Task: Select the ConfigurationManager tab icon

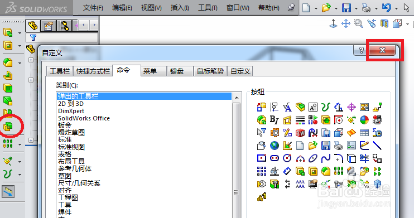Action: [64, 26]
